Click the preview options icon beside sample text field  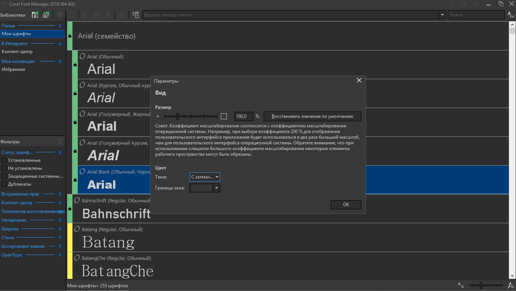tap(135, 15)
